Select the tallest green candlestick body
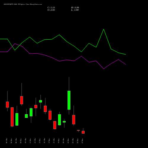This screenshot has height=148, width=148. coord(69,100)
